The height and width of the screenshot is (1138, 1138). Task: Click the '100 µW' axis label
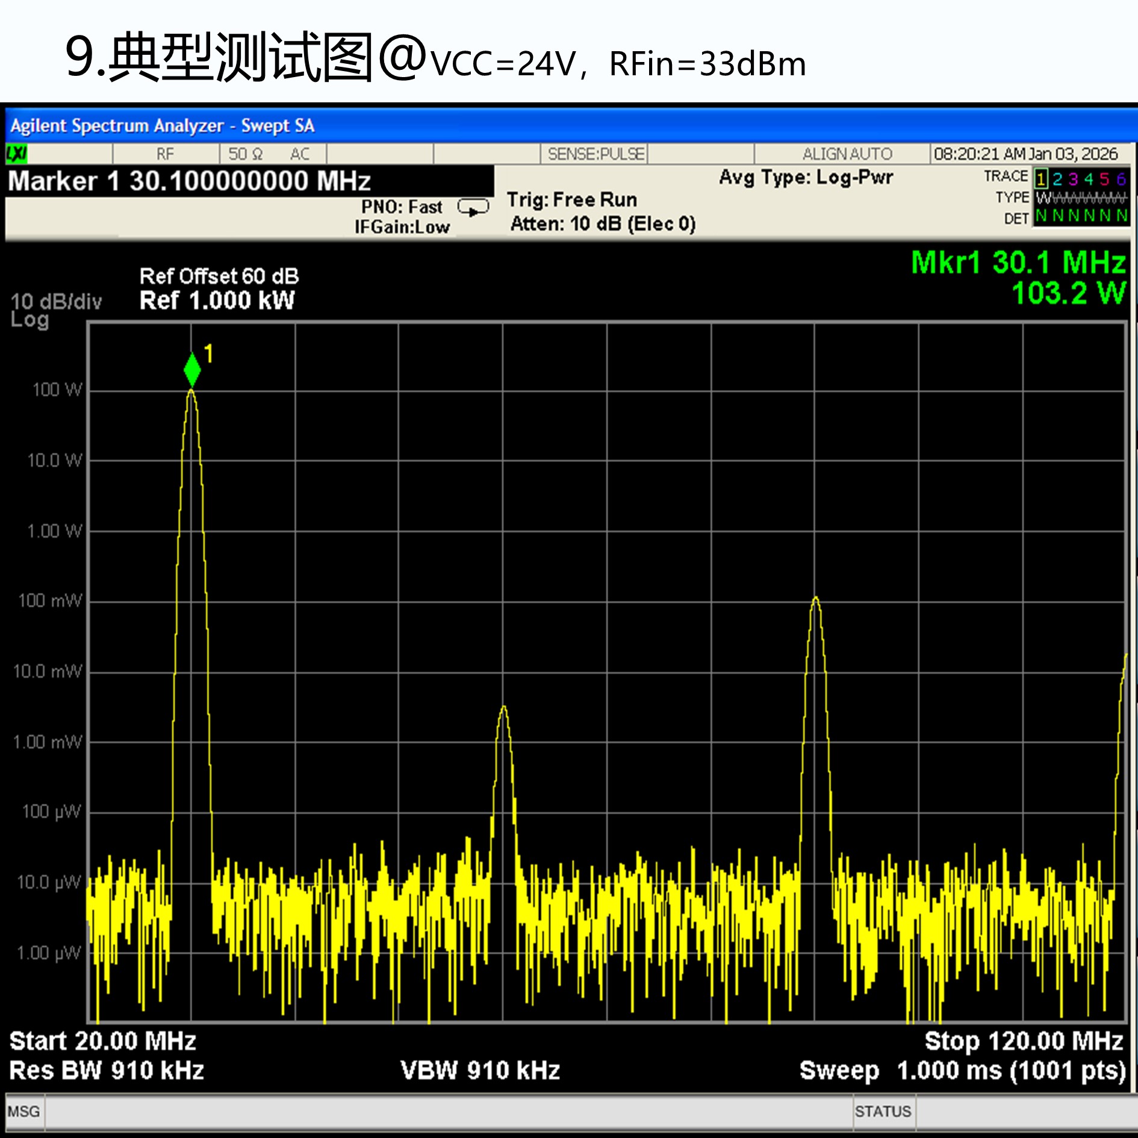[x=51, y=812]
